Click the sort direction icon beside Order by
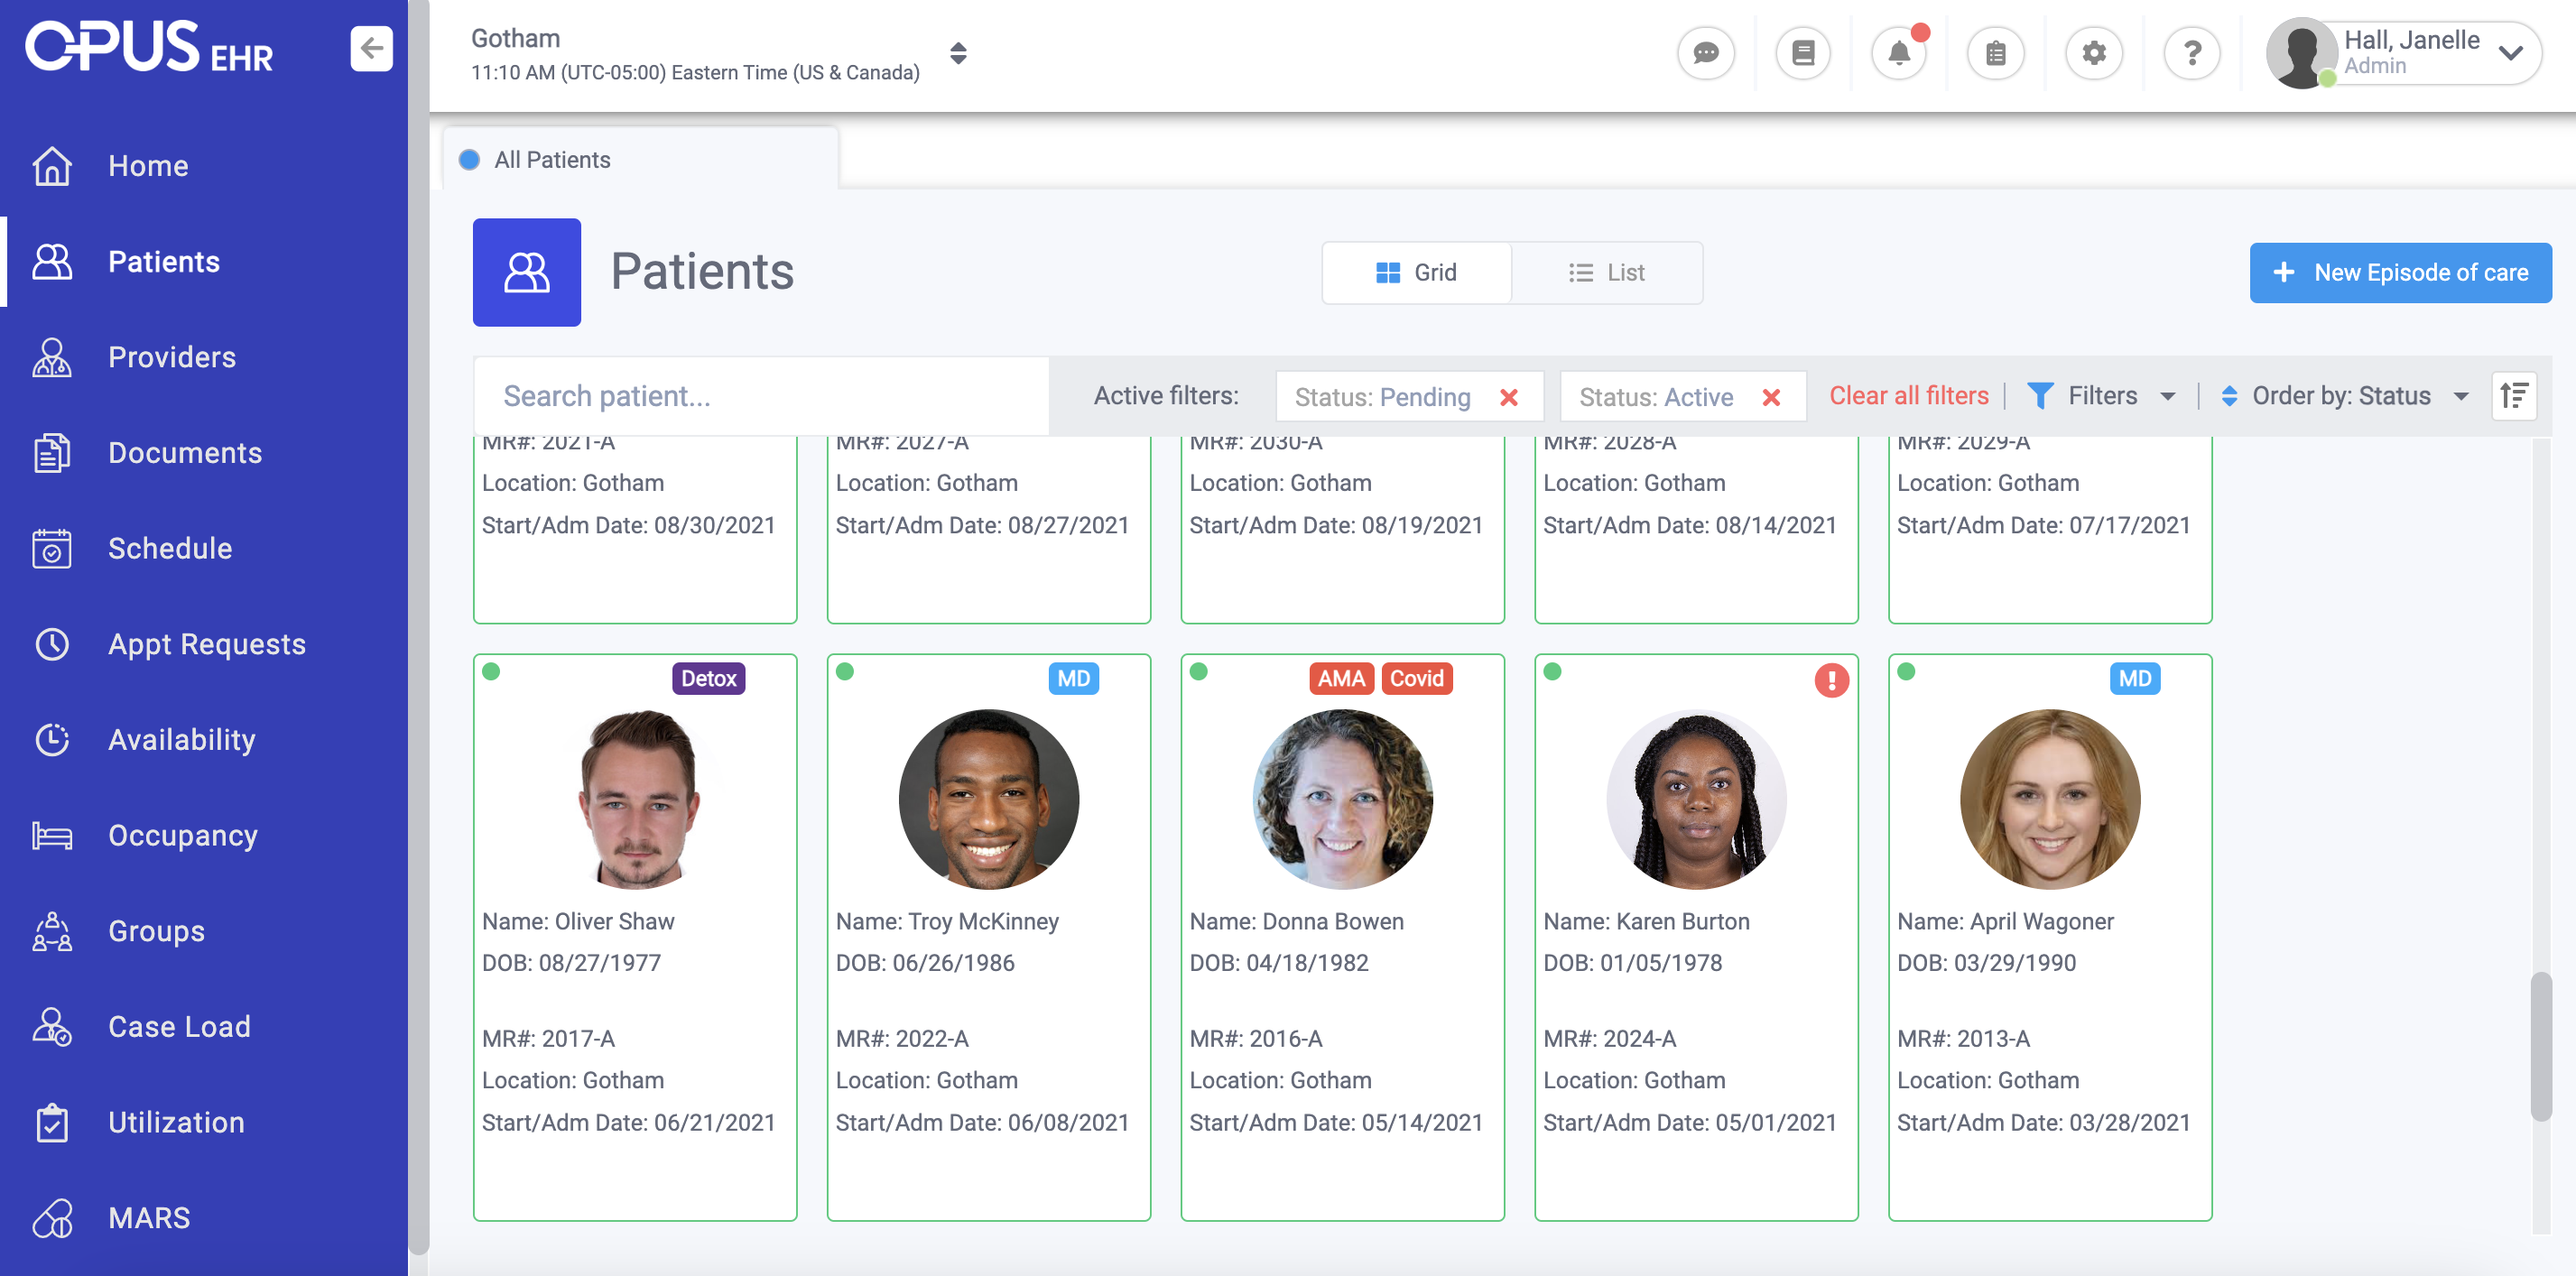Screen dimensions: 2576x1276 tap(2514, 395)
